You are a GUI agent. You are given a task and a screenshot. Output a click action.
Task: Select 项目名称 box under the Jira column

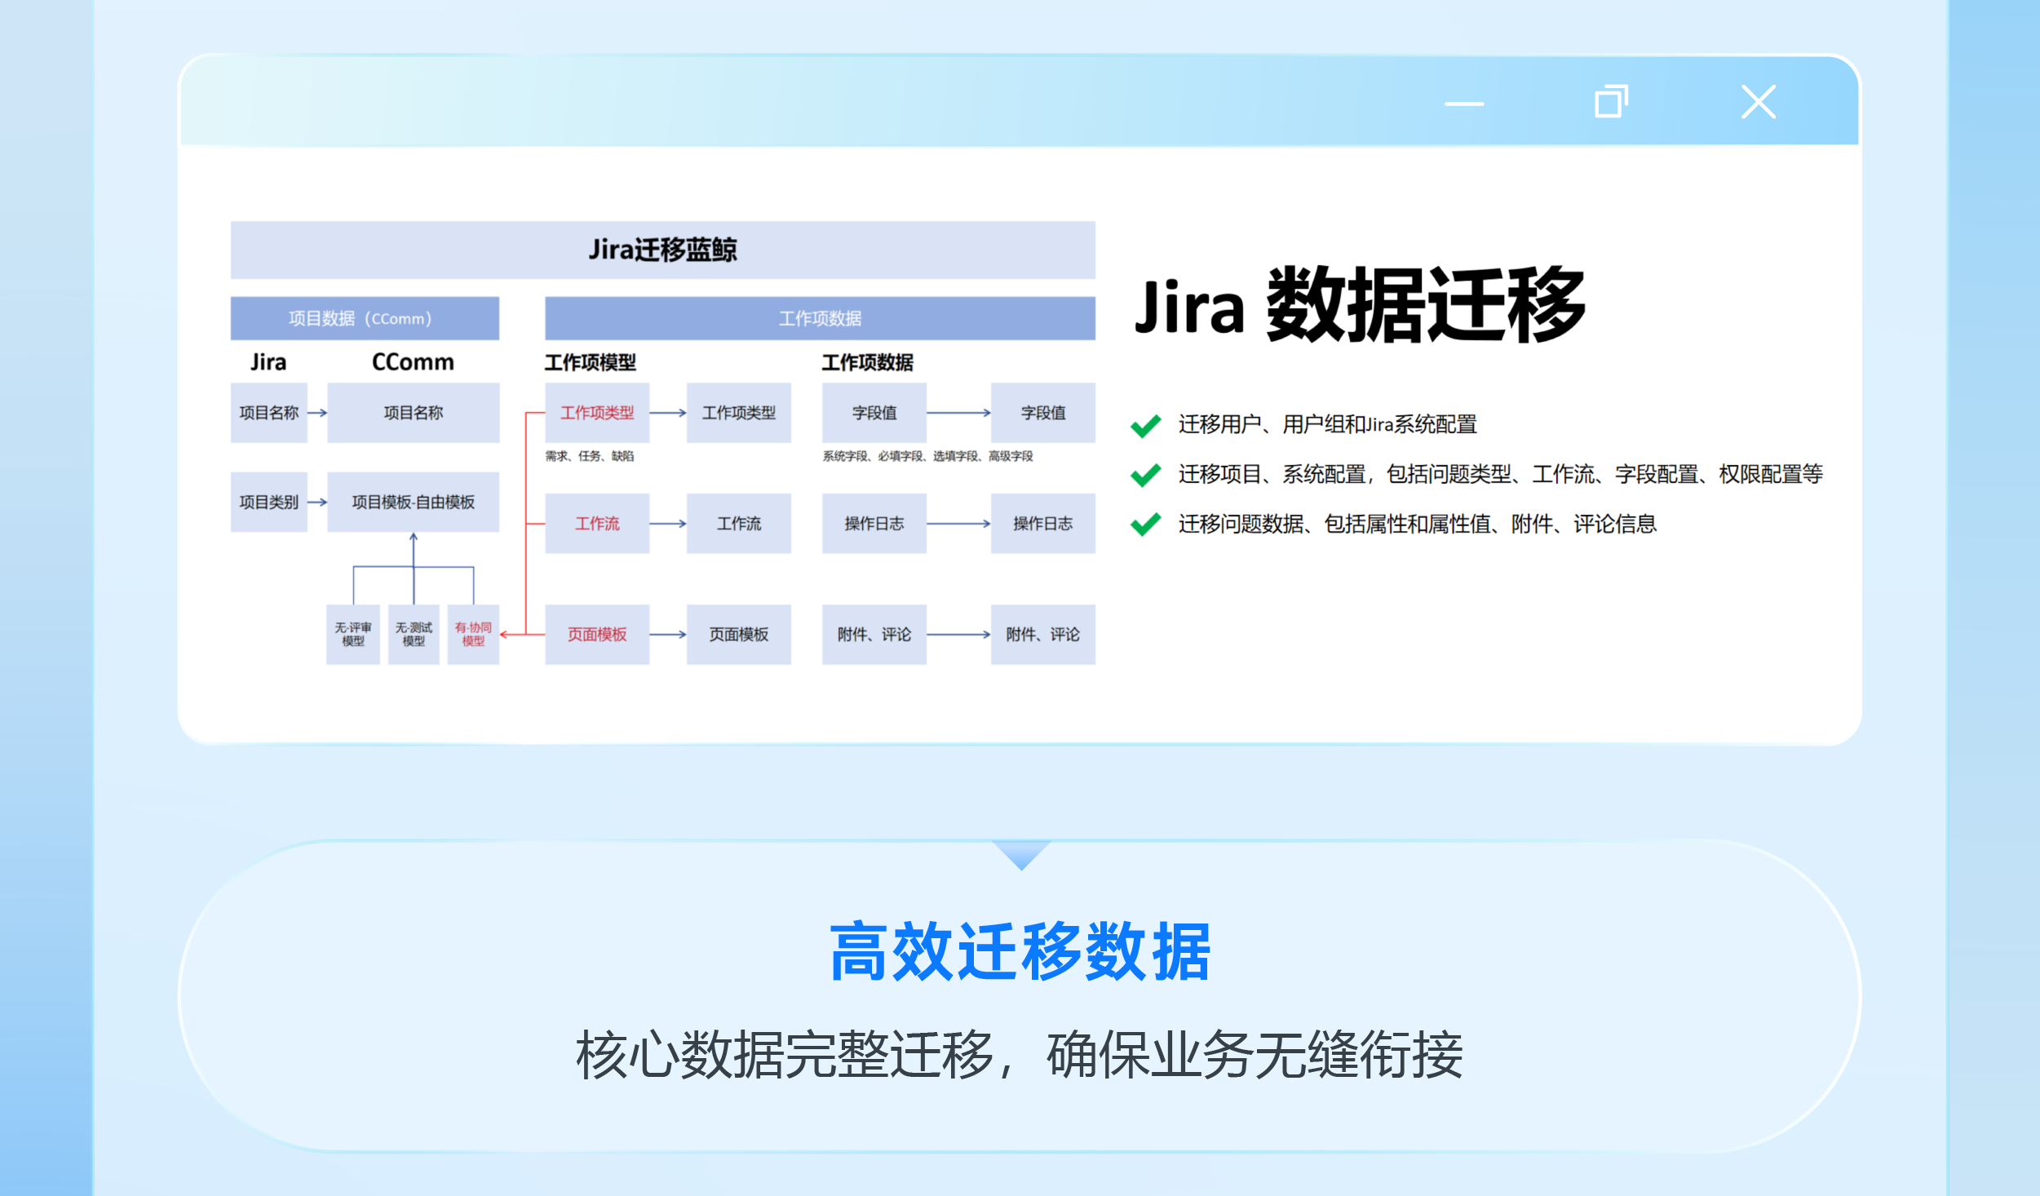point(269,413)
